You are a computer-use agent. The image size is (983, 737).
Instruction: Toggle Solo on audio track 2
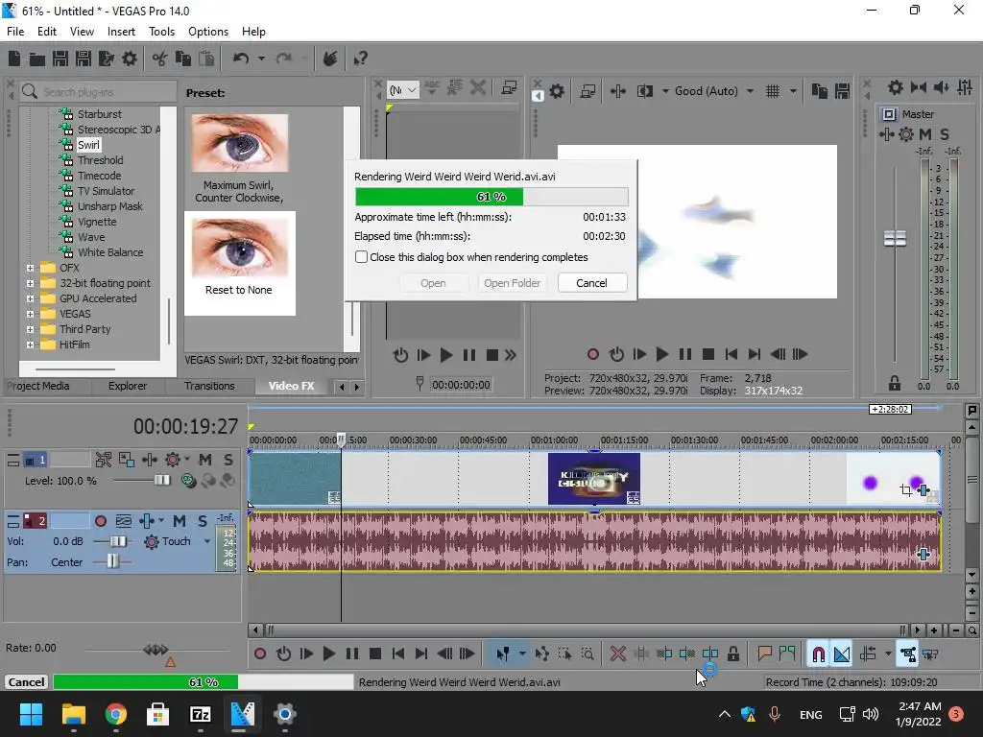[x=203, y=521]
